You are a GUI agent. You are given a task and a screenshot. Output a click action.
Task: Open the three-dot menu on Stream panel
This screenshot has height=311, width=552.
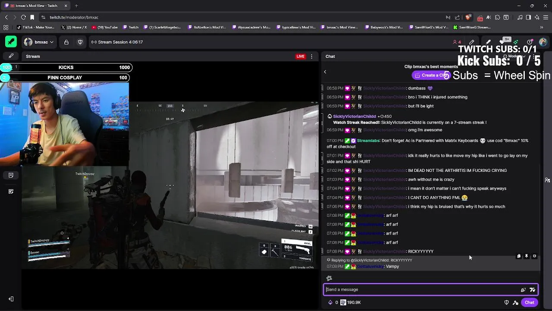pos(311,56)
